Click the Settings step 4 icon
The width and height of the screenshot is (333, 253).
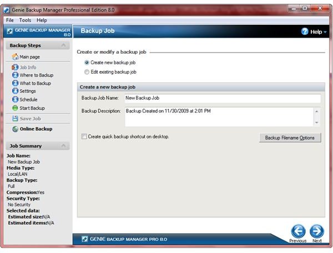pyautogui.click(x=15, y=91)
